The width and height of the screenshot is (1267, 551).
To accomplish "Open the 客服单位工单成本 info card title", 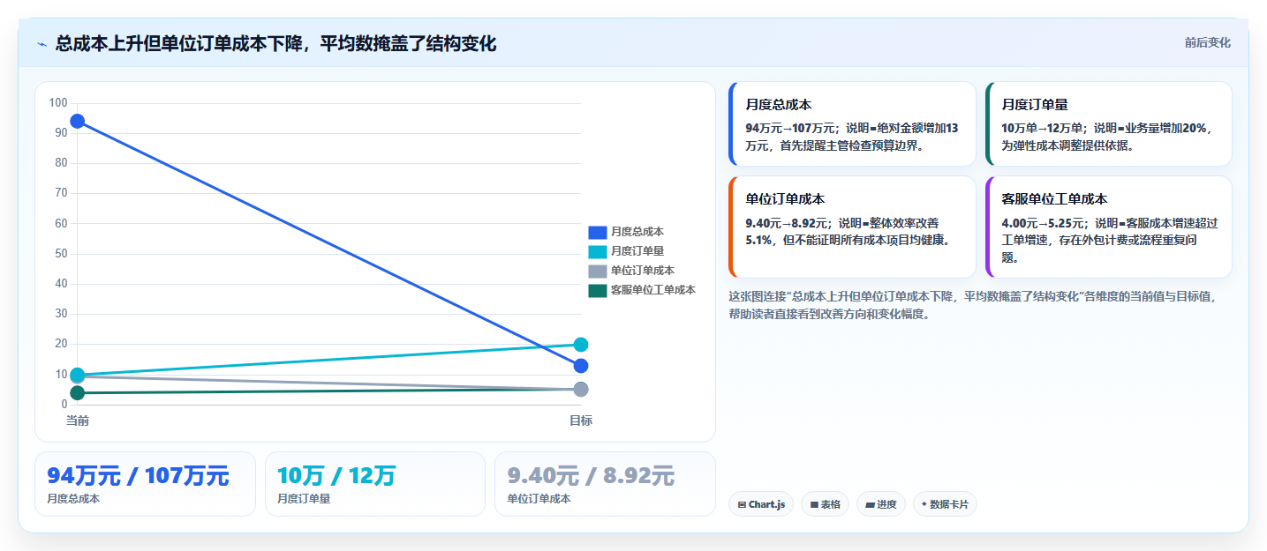I will [1054, 199].
